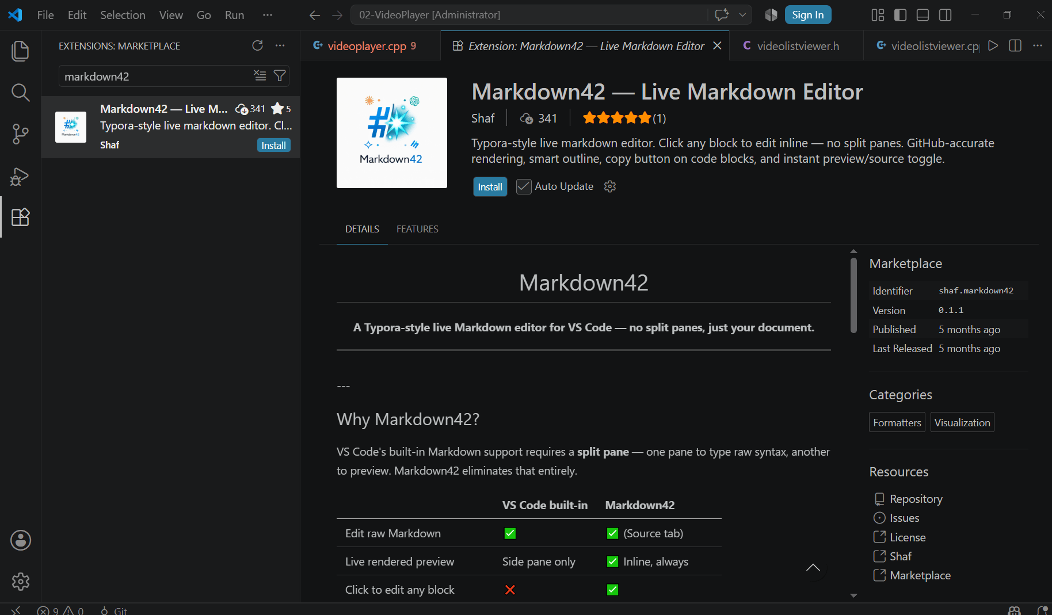The image size is (1052, 615).
Task: Expand the chat dropdown chevron
Action: tap(742, 15)
